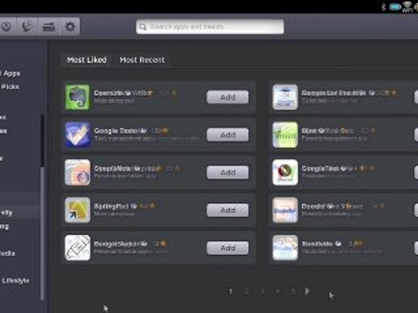This screenshot has height=313, width=418.
Task: Open the green Mint app icon
Action: 285,135
